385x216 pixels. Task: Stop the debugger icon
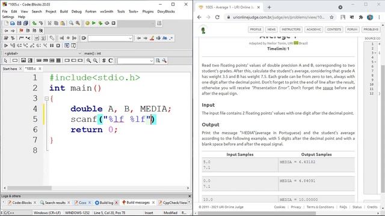(x=58, y=46)
